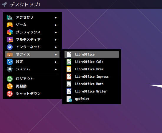Select the オフィス menu entry
162x133 pixels.
[x=32, y=54]
